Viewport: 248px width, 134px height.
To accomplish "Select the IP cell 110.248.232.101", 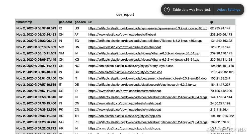I will (222, 72).
